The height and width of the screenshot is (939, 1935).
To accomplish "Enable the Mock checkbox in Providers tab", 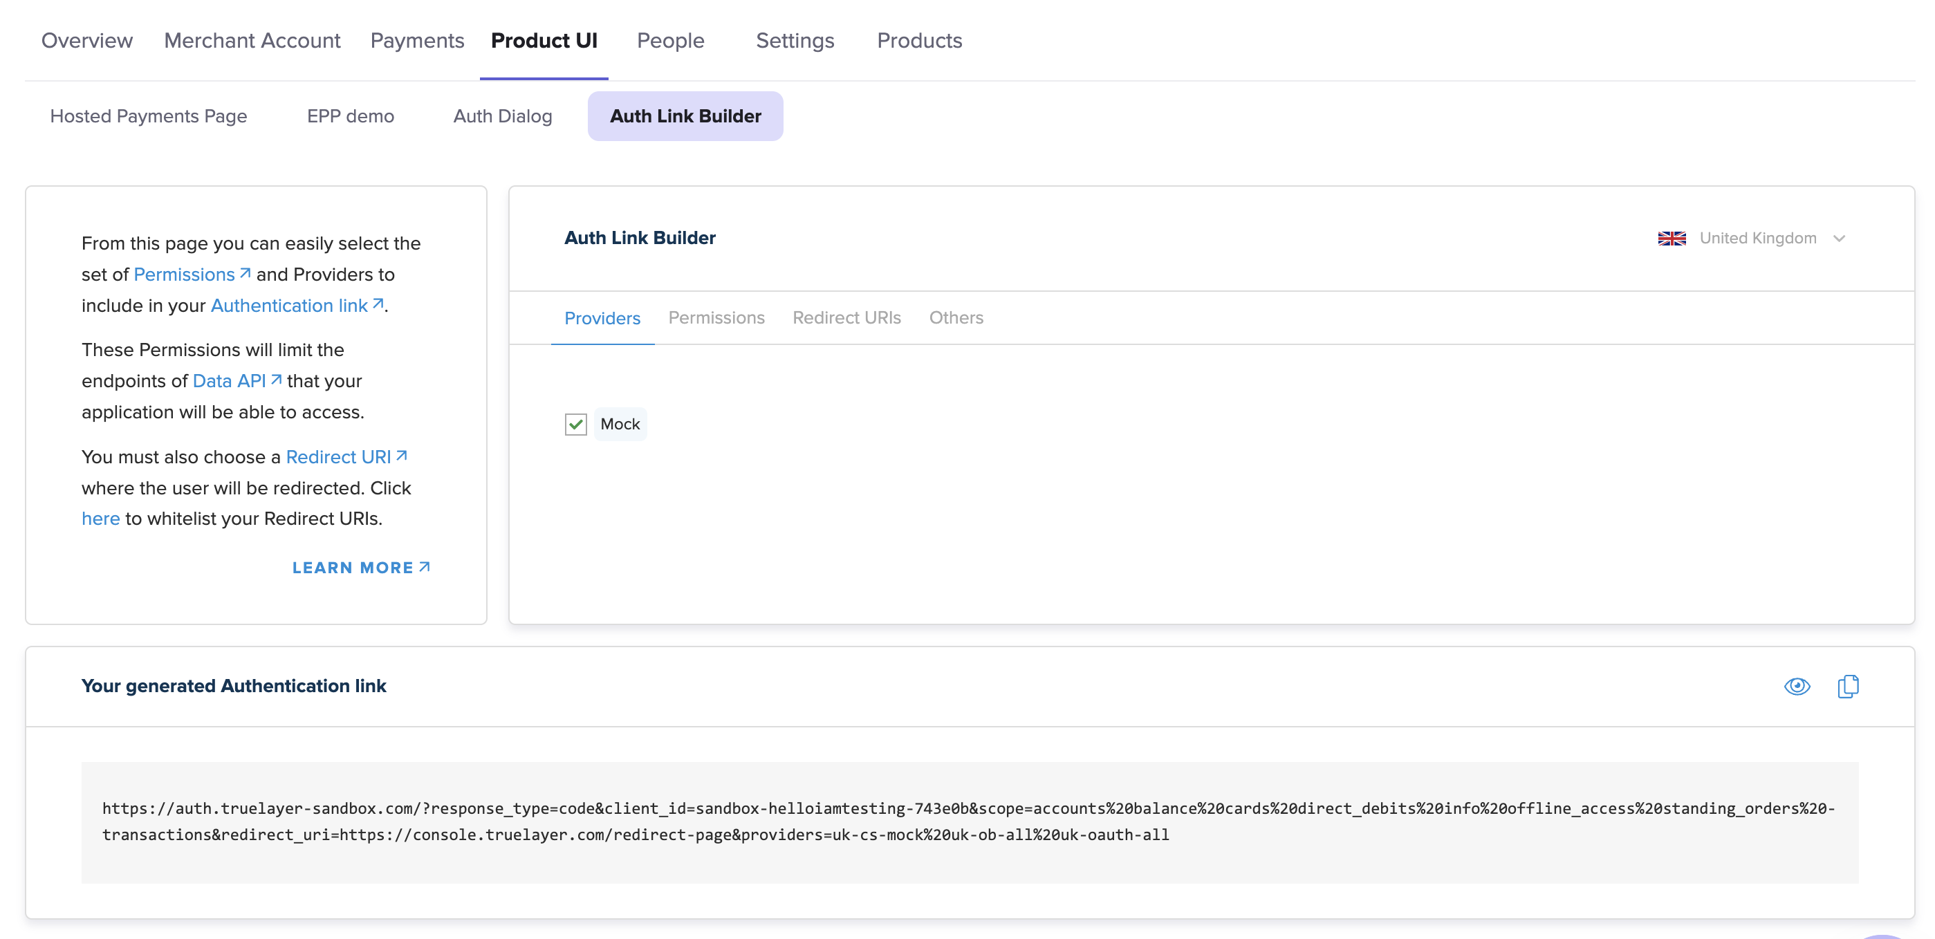I will tap(576, 425).
